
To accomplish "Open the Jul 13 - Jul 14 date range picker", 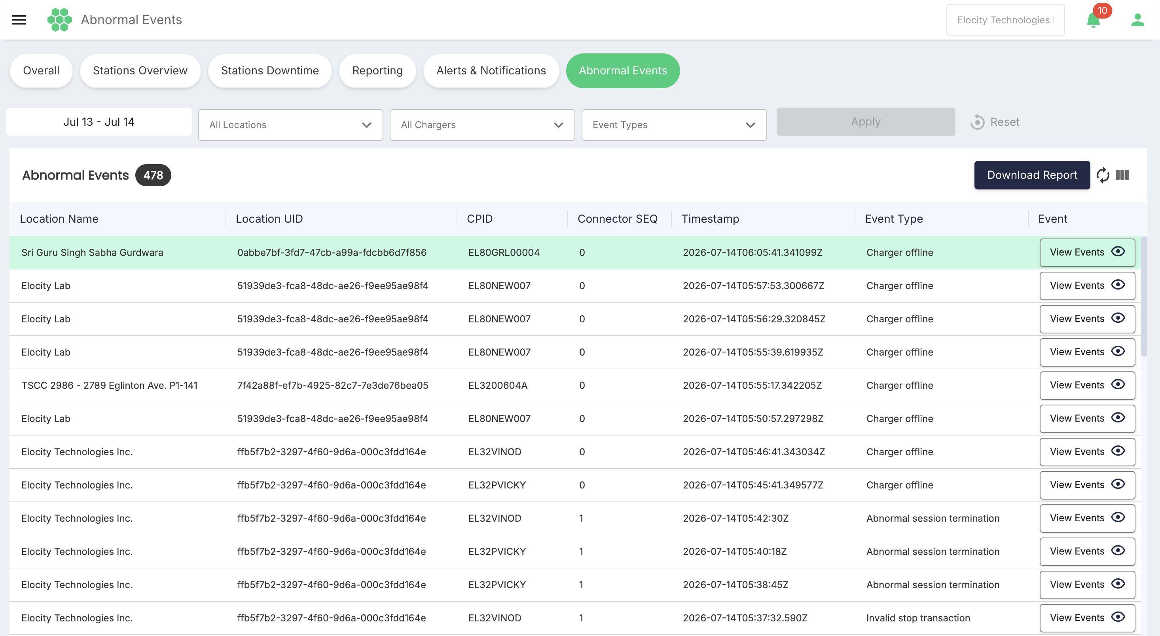I will point(99,122).
